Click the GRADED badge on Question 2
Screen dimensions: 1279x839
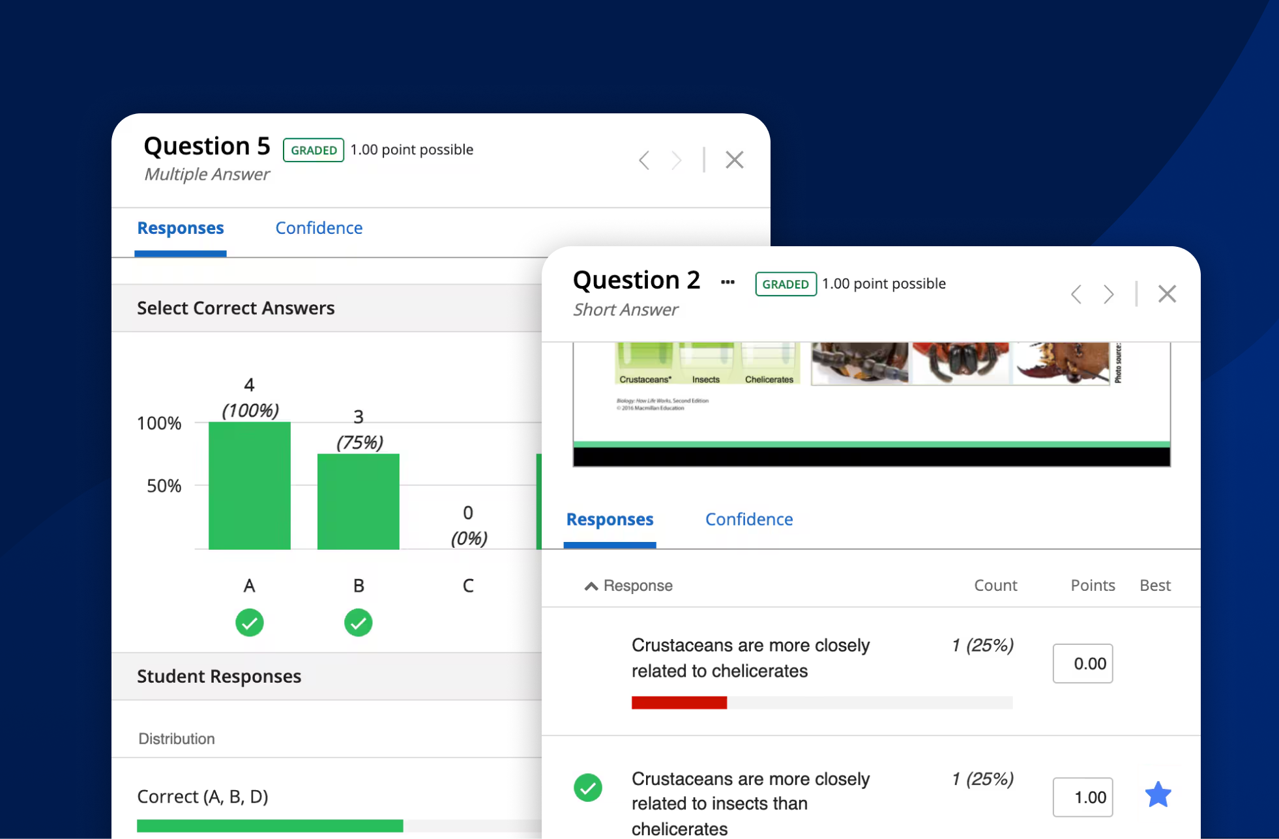pyautogui.click(x=785, y=284)
